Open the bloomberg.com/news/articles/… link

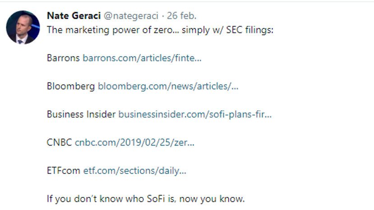[168, 86]
